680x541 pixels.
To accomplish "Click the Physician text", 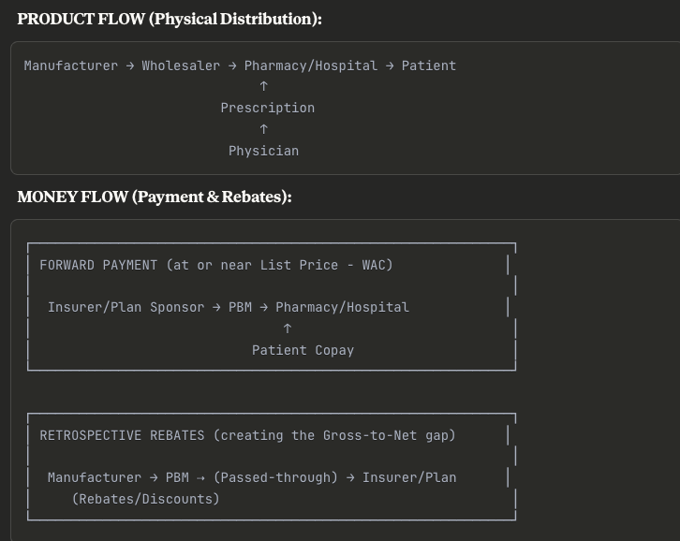I will pos(264,151).
